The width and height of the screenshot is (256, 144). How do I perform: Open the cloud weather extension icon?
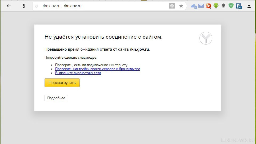194,6
